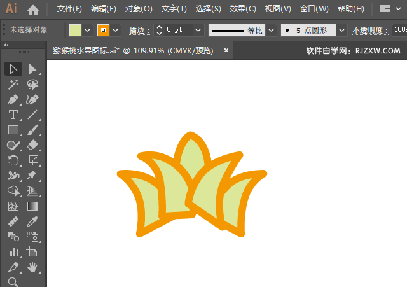Select the Shaper tool

point(13,145)
